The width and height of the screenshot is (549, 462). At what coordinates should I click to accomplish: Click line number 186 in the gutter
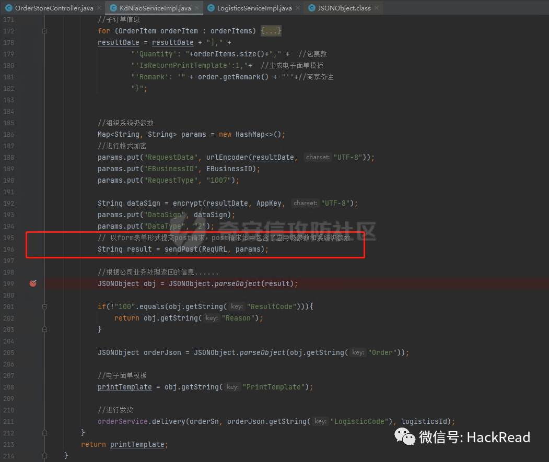(8, 134)
